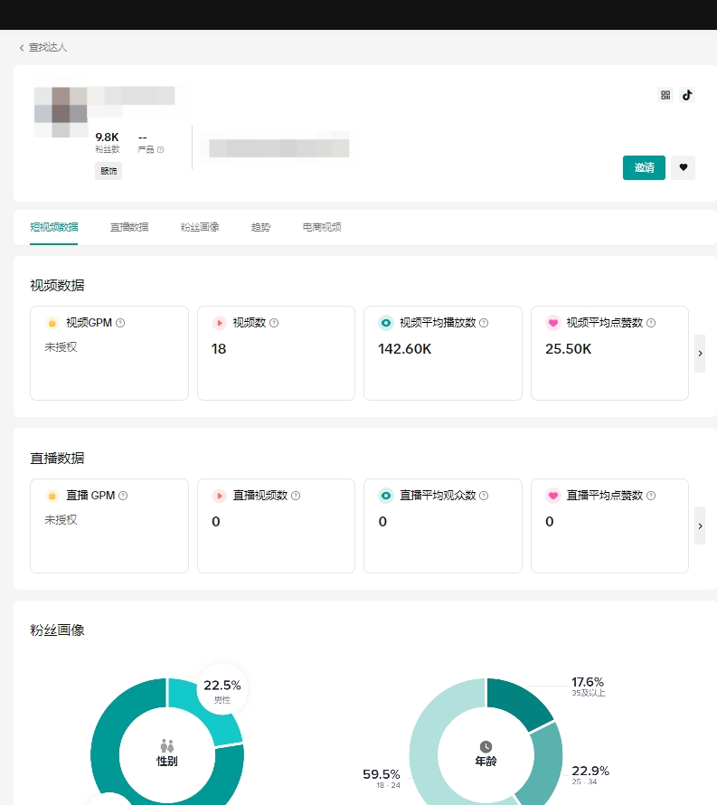Expand video data cards with right arrow

[x=699, y=354]
